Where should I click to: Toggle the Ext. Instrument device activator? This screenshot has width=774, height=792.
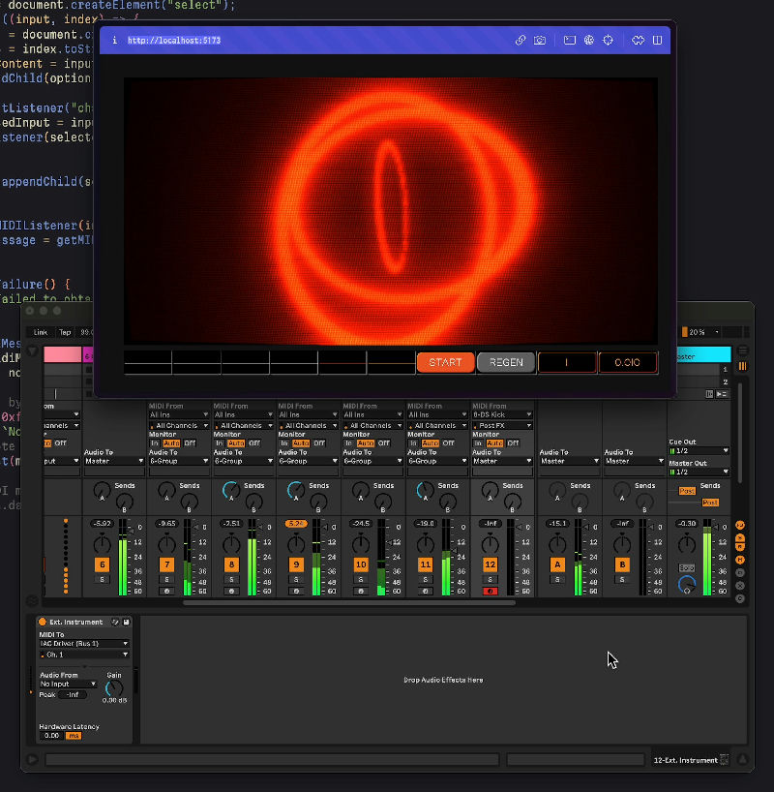(43, 622)
